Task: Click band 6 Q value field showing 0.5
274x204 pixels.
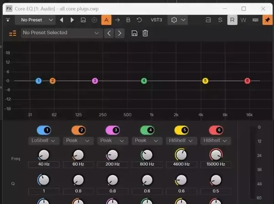Action: (216, 191)
